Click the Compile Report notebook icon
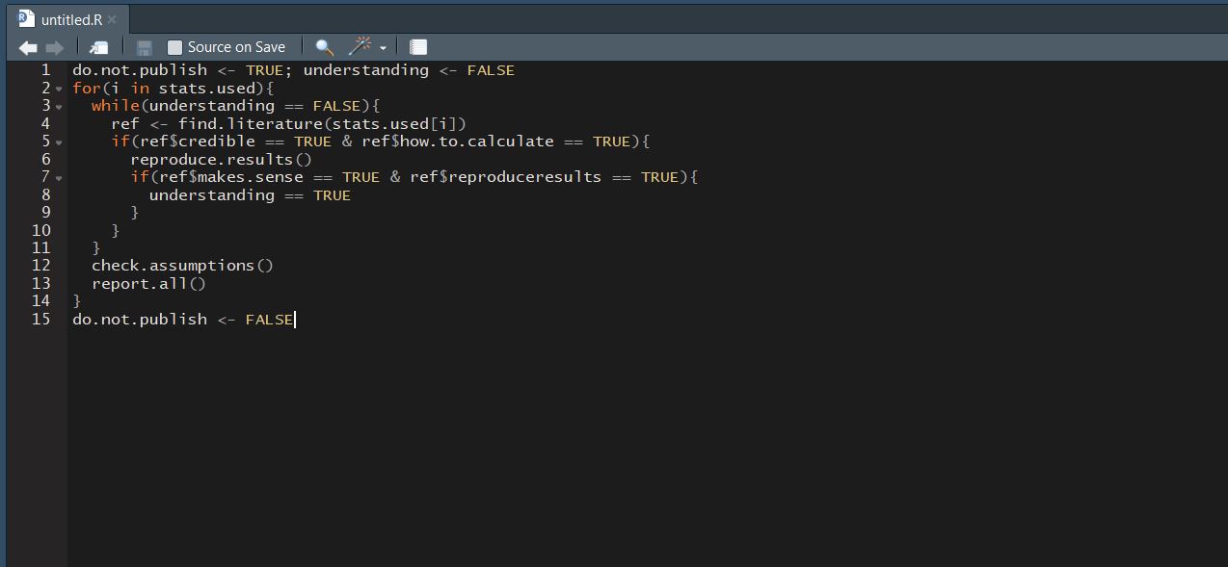Screen dimensions: 1228x567 418,47
